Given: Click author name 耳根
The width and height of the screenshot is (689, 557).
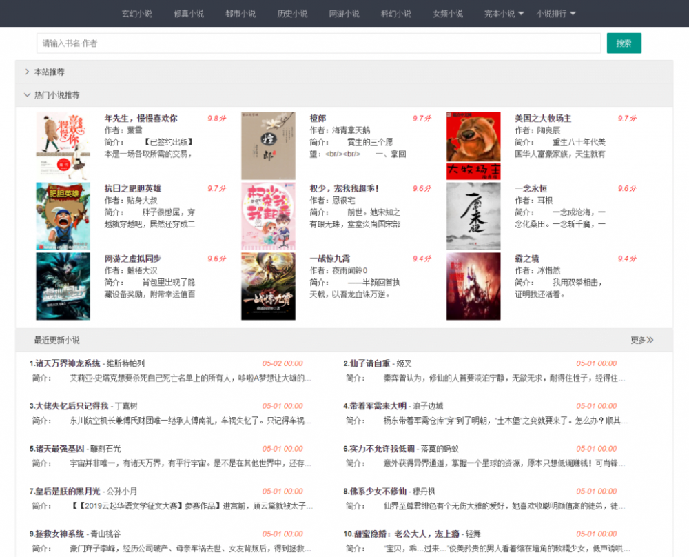Looking at the screenshot, I should (x=545, y=201).
